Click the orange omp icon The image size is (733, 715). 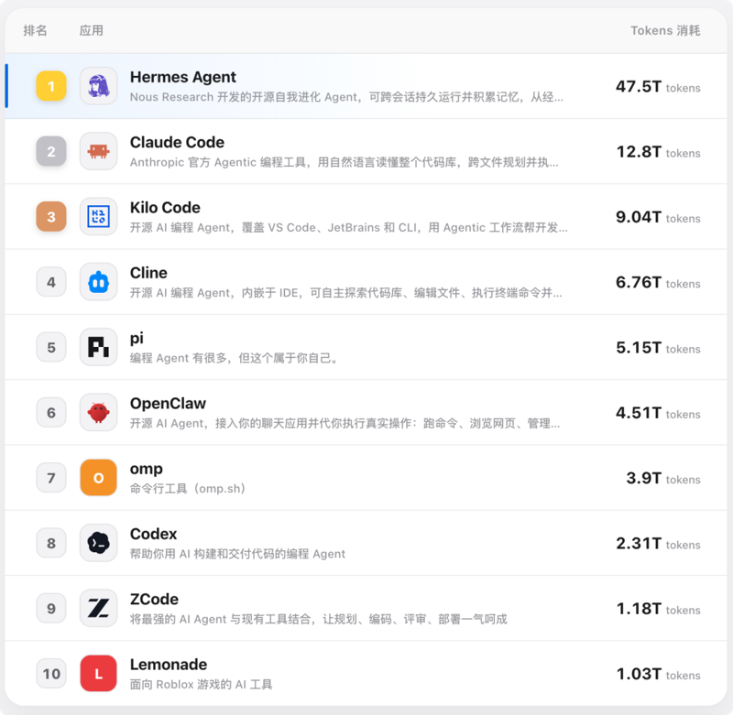point(98,477)
